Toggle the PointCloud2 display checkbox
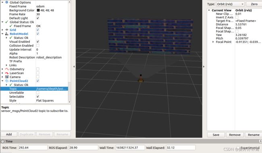The image size is (262, 153). [x=38, y=81]
